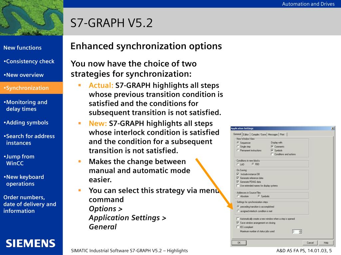
Task: Select the Single step radio button
Action: pos(238,146)
